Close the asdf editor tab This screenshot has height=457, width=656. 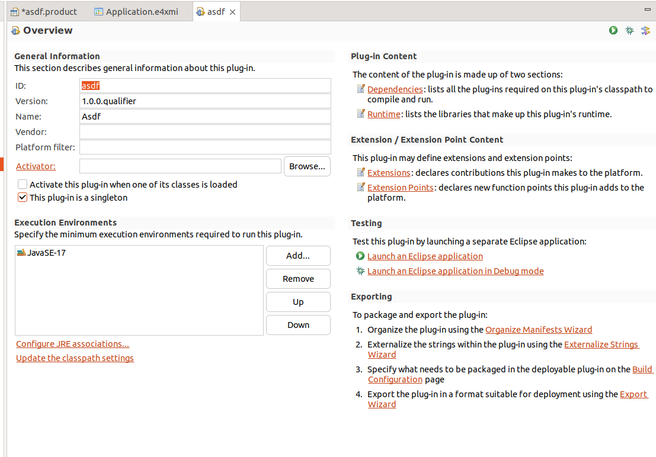click(232, 12)
